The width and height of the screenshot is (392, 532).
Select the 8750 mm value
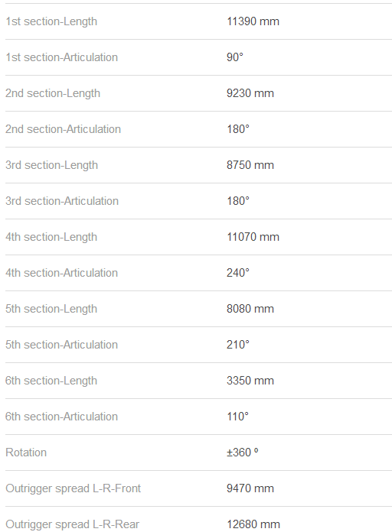250,165
